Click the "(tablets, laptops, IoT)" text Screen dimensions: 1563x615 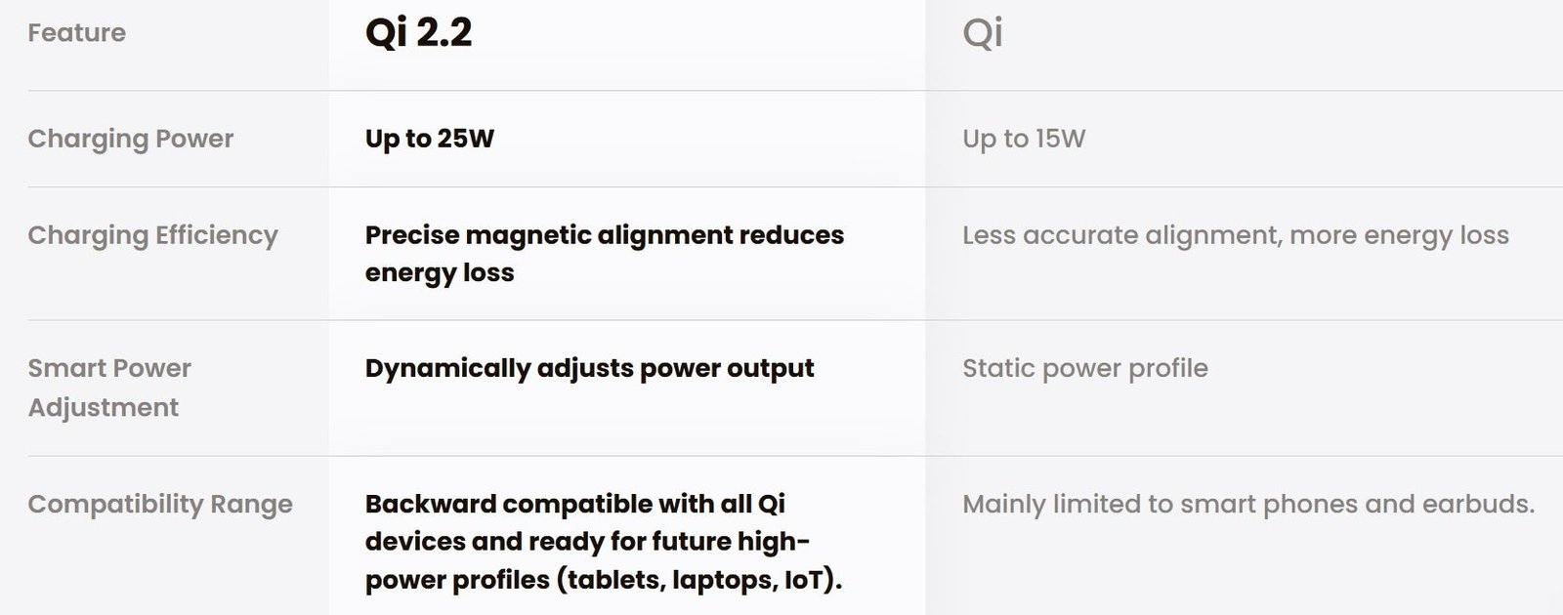[698, 580]
